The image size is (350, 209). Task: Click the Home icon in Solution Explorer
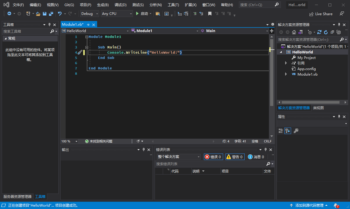[294, 32]
